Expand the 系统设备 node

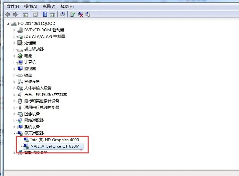(x=14, y=127)
